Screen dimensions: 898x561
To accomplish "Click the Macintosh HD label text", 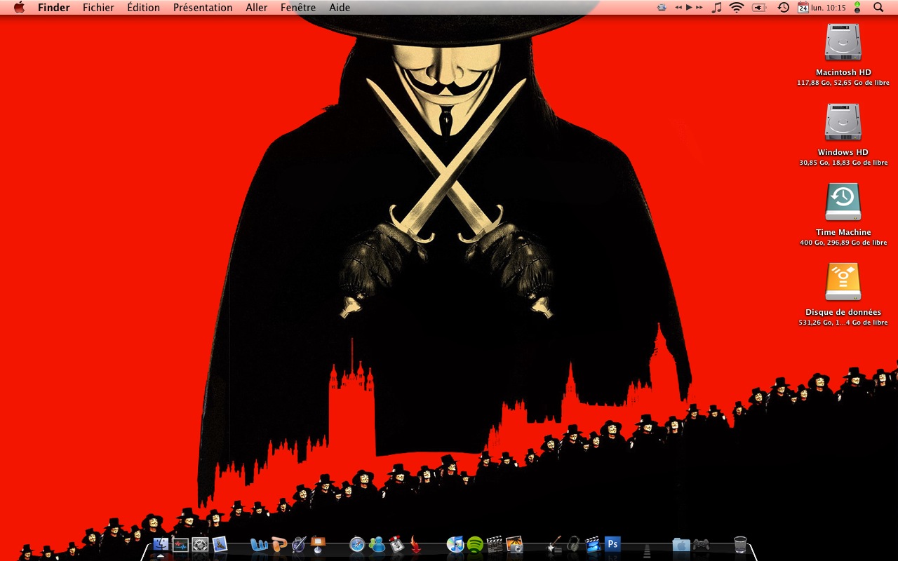I will [843, 72].
